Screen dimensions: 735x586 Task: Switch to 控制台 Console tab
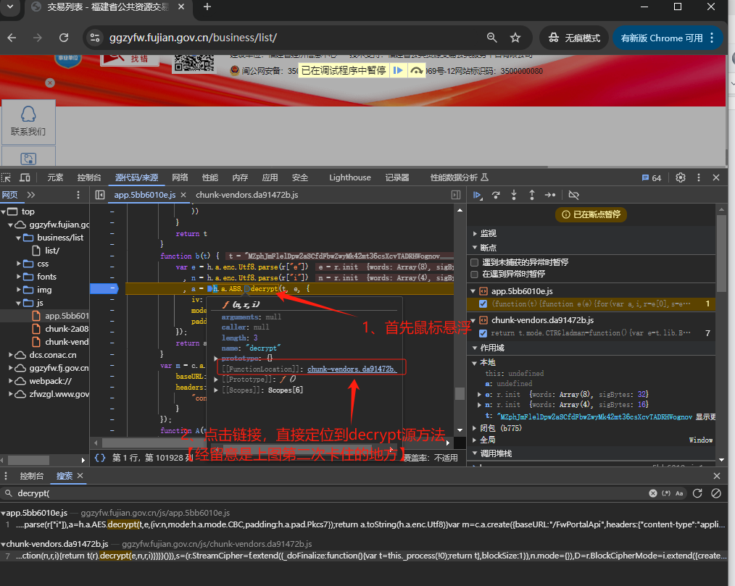coord(89,177)
